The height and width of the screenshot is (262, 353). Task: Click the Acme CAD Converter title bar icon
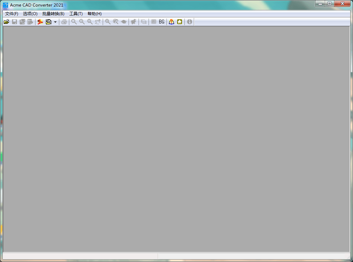(x=6, y=5)
